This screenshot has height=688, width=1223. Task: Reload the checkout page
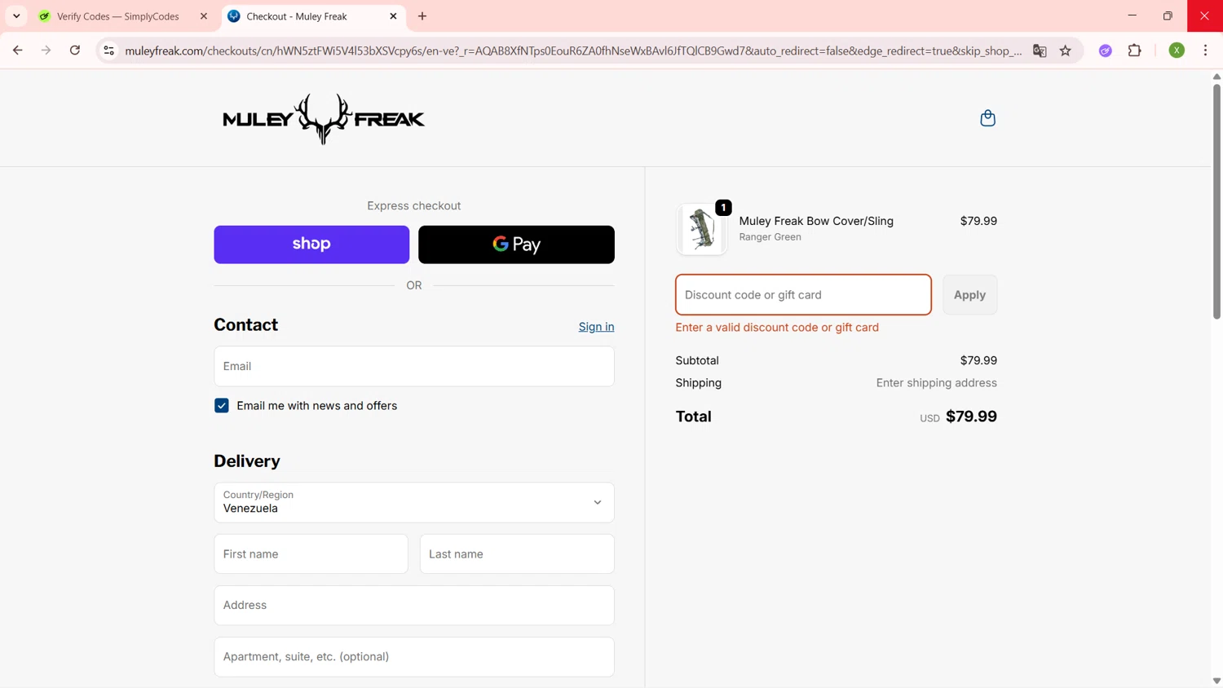click(75, 51)
